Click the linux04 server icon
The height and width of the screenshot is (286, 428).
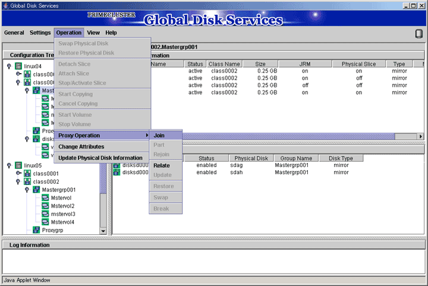18,66
